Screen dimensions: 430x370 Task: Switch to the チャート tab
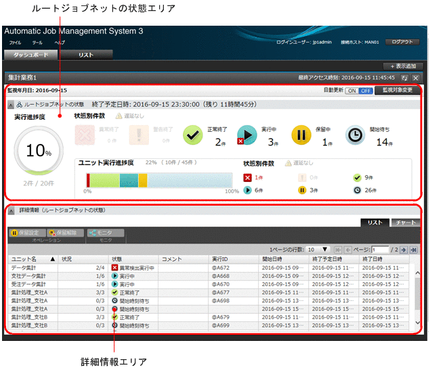[406, 223]
